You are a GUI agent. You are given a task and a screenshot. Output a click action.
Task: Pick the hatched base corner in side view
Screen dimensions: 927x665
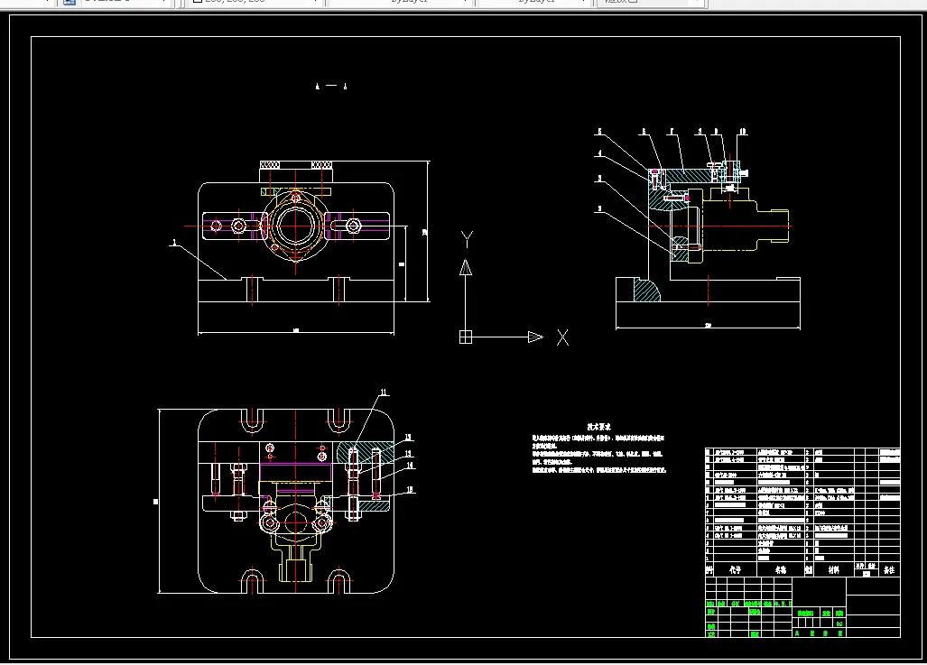tap(647, 291)
